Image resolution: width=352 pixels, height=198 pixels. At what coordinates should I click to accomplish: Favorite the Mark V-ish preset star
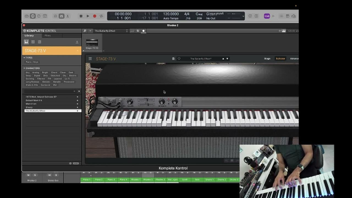(x=78, y=104)
